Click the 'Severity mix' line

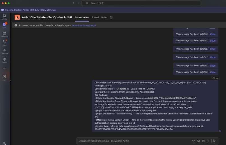tap(124, 89)
